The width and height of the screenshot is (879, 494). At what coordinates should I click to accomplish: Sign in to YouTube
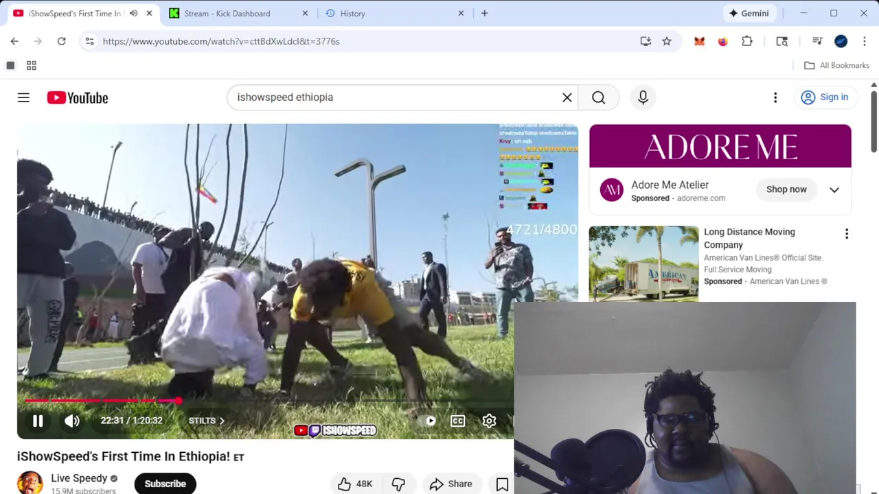point(825,97)
